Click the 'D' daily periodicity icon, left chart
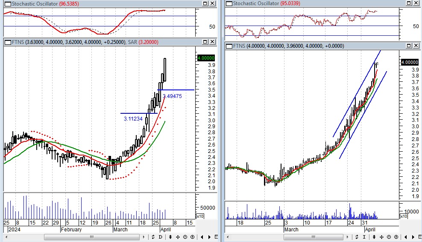Image resolution: width=422 pixels, height=242 pixels. [160, 237]
